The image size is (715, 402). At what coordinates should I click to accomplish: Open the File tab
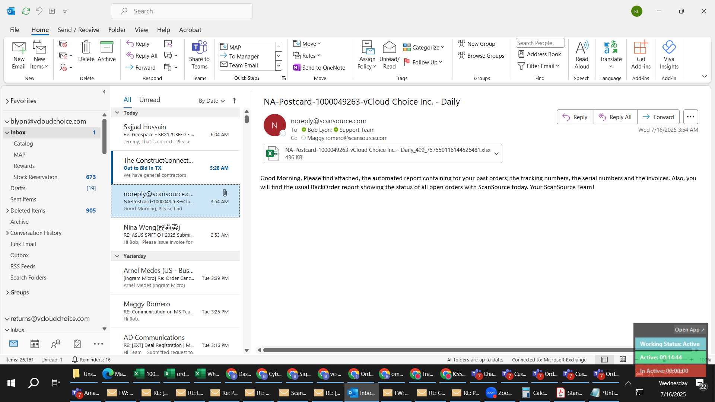15,30
